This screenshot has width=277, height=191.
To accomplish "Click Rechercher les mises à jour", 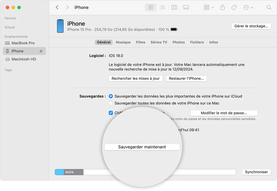I will [x=135, y=79].
